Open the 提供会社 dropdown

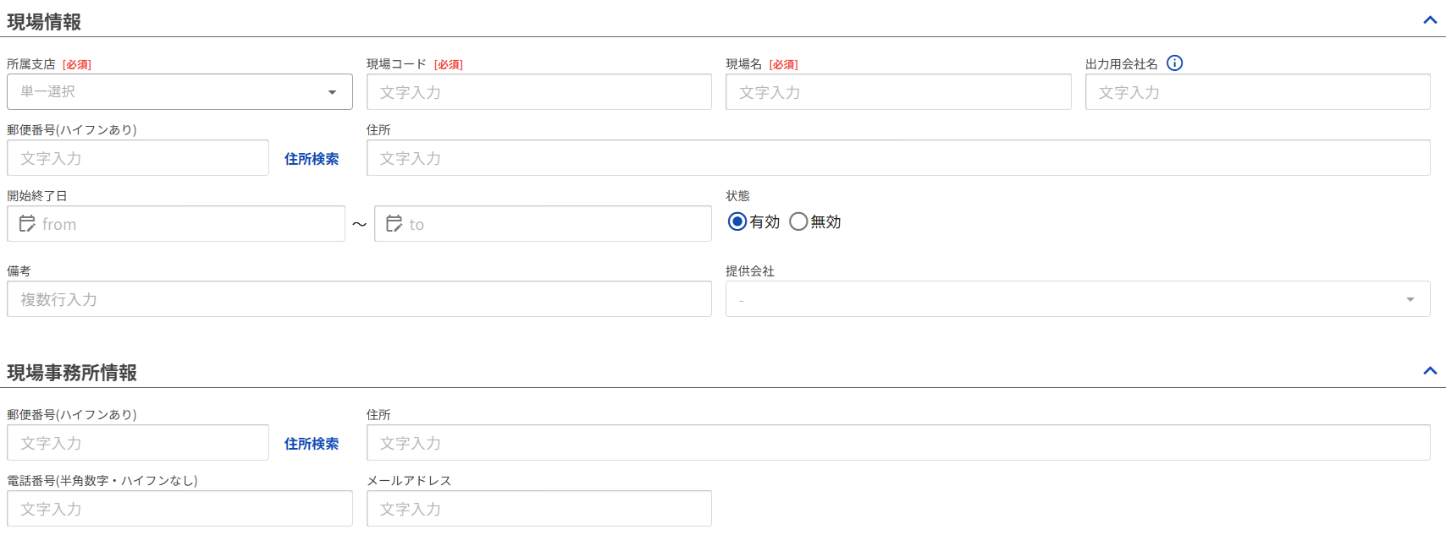1077,299
